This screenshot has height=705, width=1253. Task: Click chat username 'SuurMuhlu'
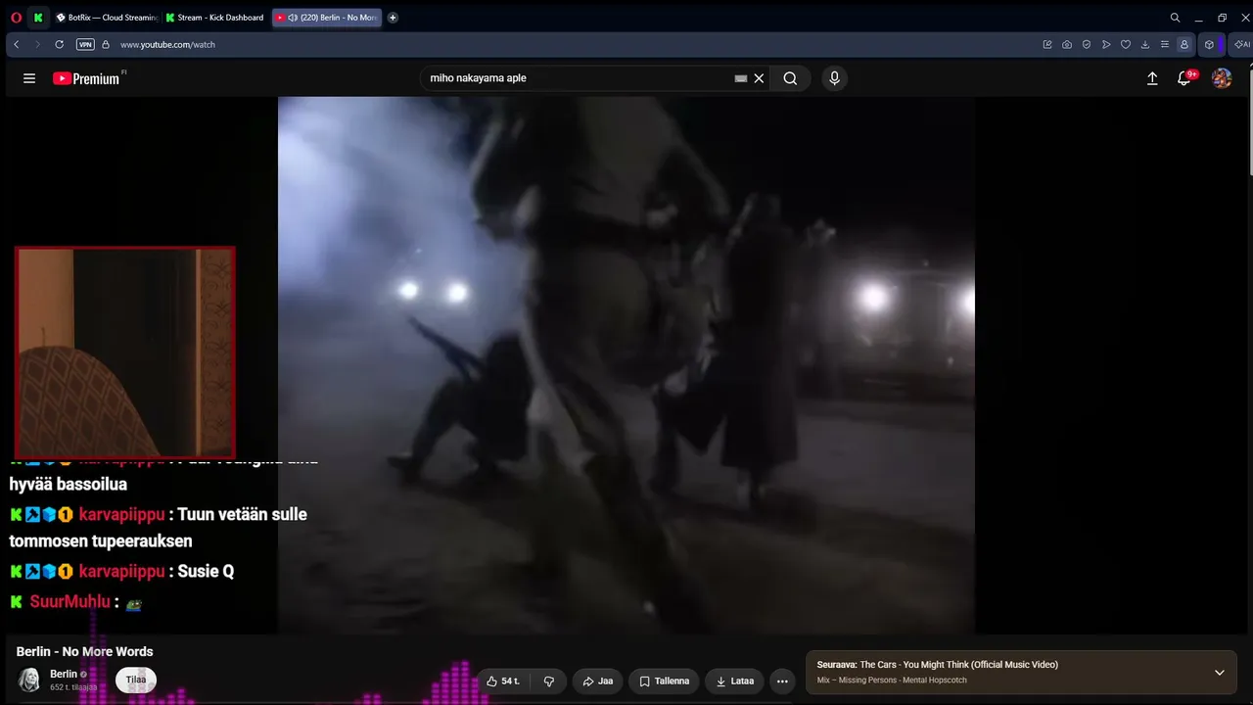pos(70,602)
